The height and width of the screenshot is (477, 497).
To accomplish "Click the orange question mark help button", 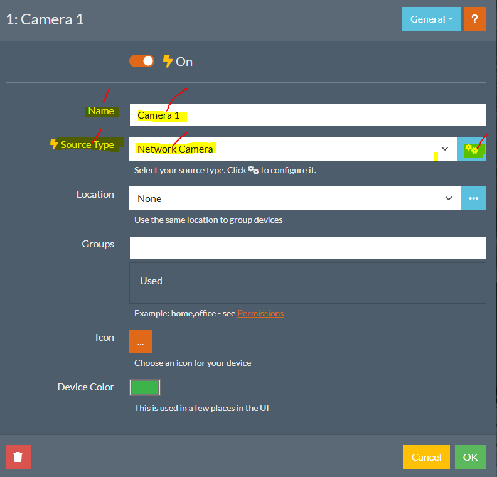I will click(475, 19).
